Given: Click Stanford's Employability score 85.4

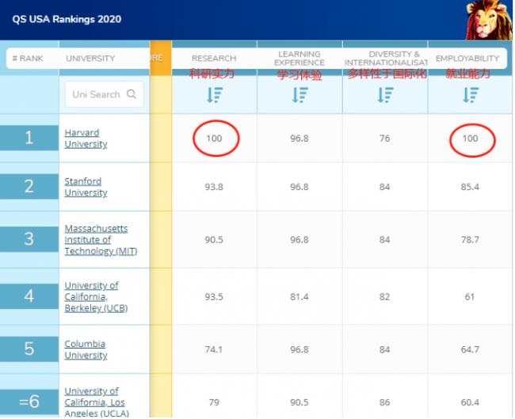Looking at the screenshot, I should coord(470,187).
